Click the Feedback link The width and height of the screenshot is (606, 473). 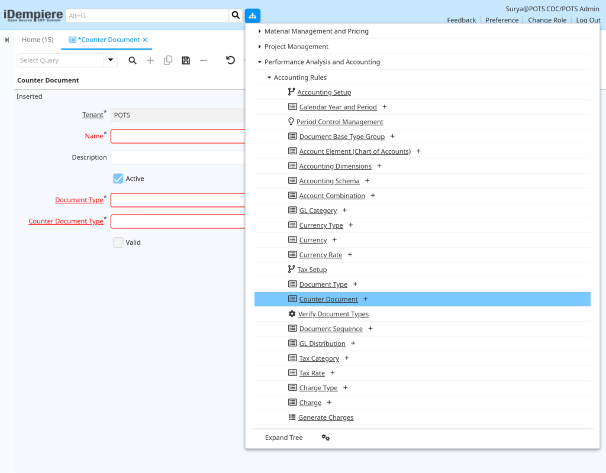(461, 20)
